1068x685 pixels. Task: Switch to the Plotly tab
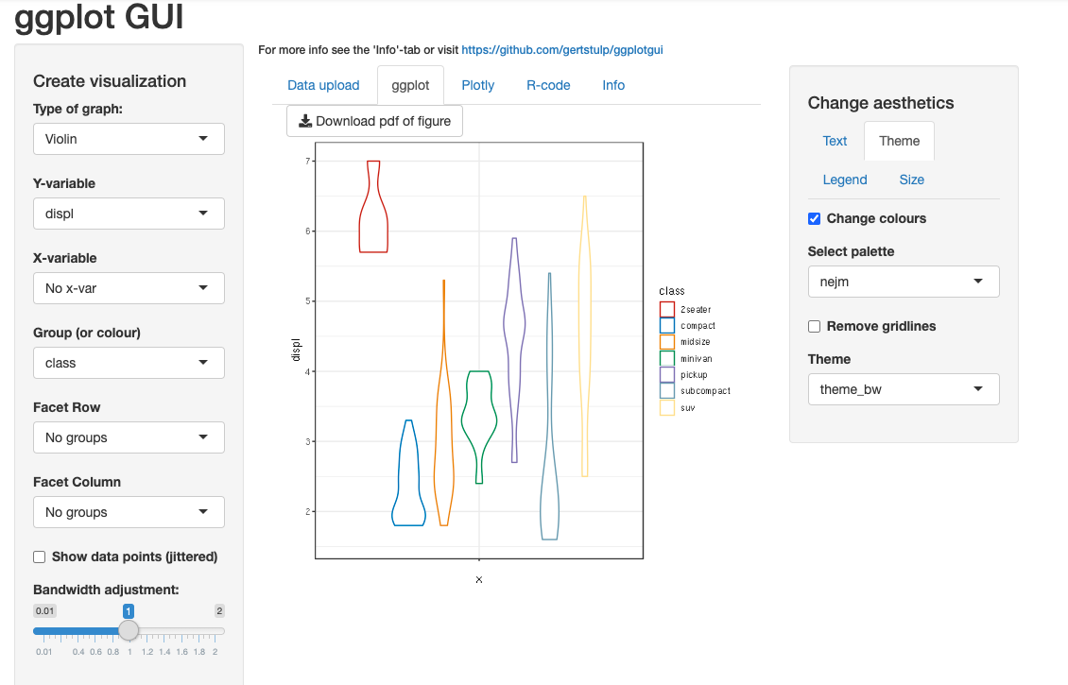pos(478,85)
